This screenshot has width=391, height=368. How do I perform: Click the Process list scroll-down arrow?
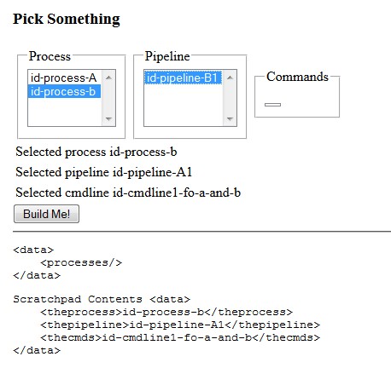pyautogui.click(x=108, y=119)
